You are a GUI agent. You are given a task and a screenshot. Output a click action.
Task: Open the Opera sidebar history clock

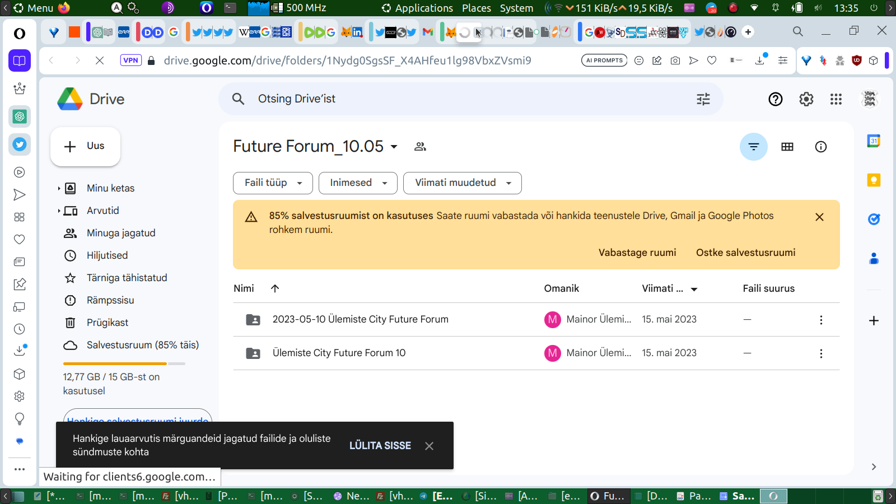(20, 329)
